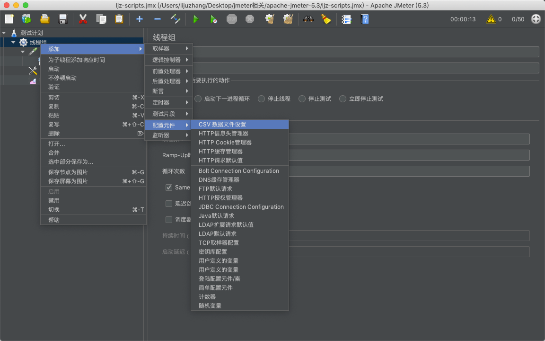Click the Toggle enable/disable icon
The width and height of the screenshot is (545, 341).
point(176,19)
